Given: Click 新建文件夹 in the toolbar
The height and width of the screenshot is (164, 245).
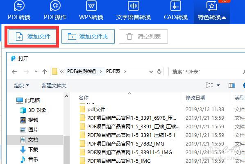Looking at the screenshot, I should [x=54, y=85].
